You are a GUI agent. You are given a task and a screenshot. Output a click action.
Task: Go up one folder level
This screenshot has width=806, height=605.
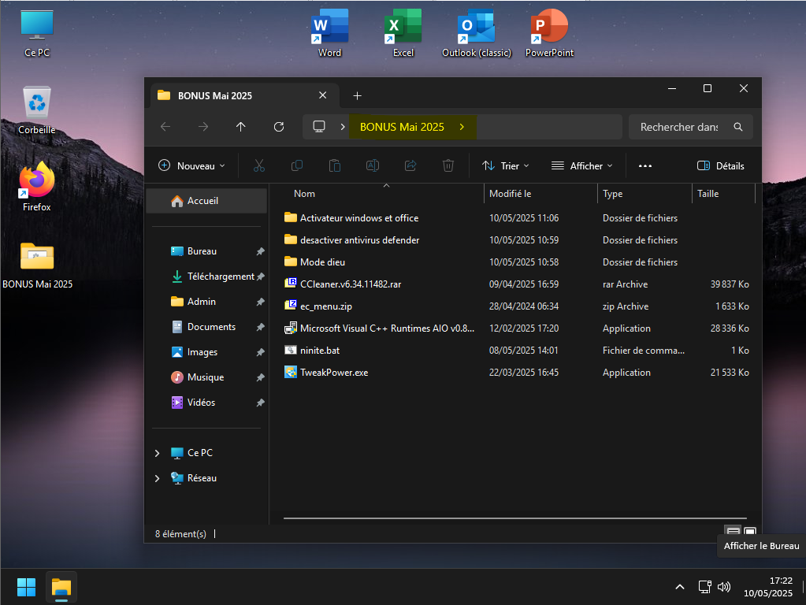241,127
